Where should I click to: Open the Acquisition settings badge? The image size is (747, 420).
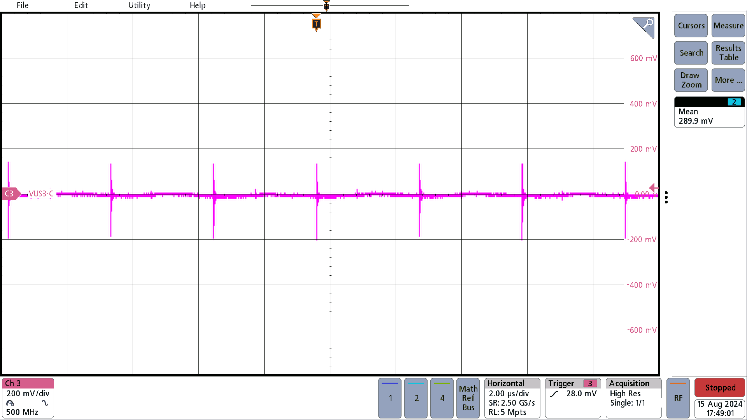(634, 398)
